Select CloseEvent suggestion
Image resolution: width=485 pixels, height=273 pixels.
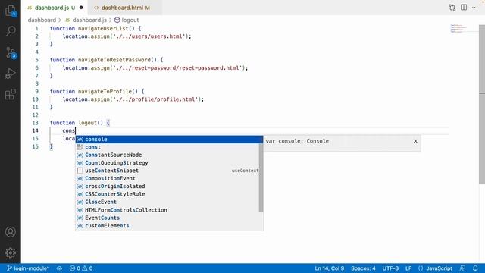167,202
